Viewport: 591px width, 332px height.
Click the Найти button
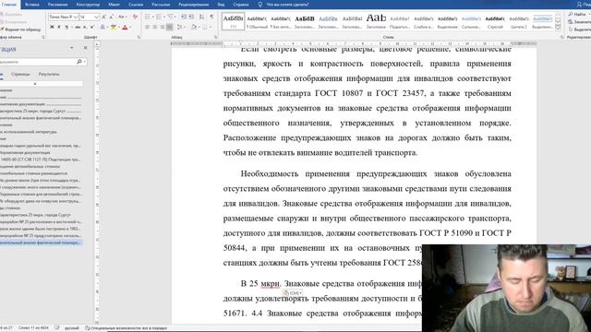pyautogui.click(x=580, y=15)
